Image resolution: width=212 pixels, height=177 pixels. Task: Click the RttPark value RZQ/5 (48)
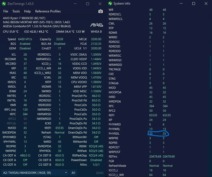96,151
